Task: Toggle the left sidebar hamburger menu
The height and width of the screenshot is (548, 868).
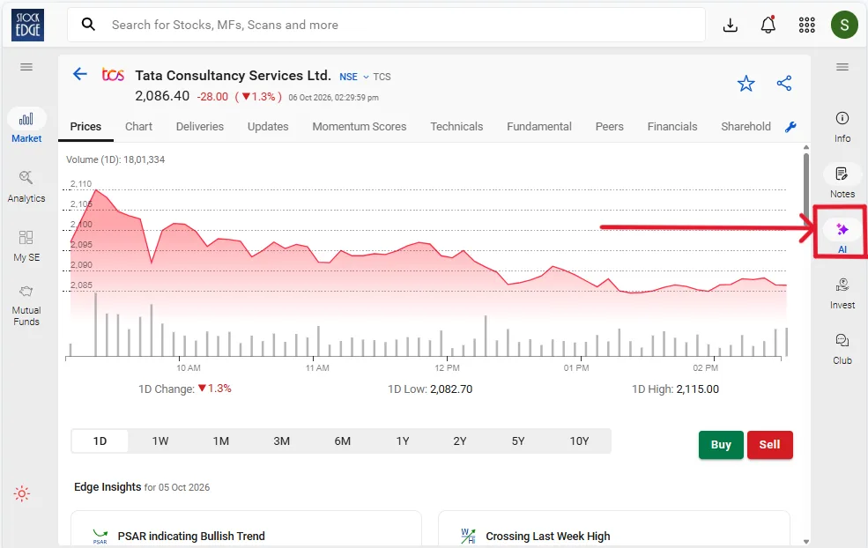Action: (26, 67)
